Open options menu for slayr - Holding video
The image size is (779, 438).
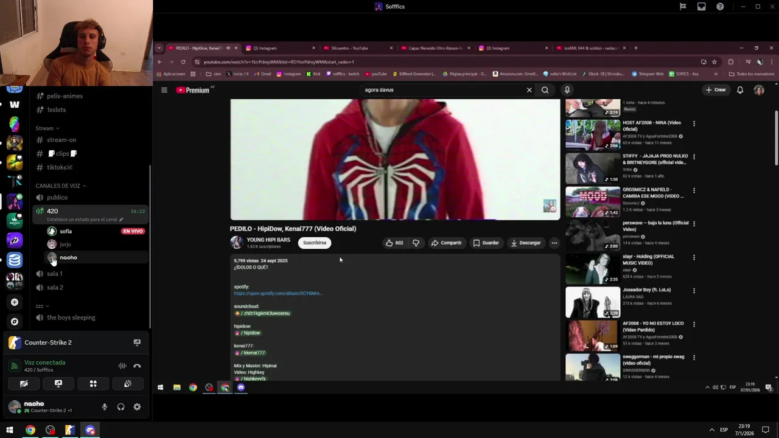[694, 257]
